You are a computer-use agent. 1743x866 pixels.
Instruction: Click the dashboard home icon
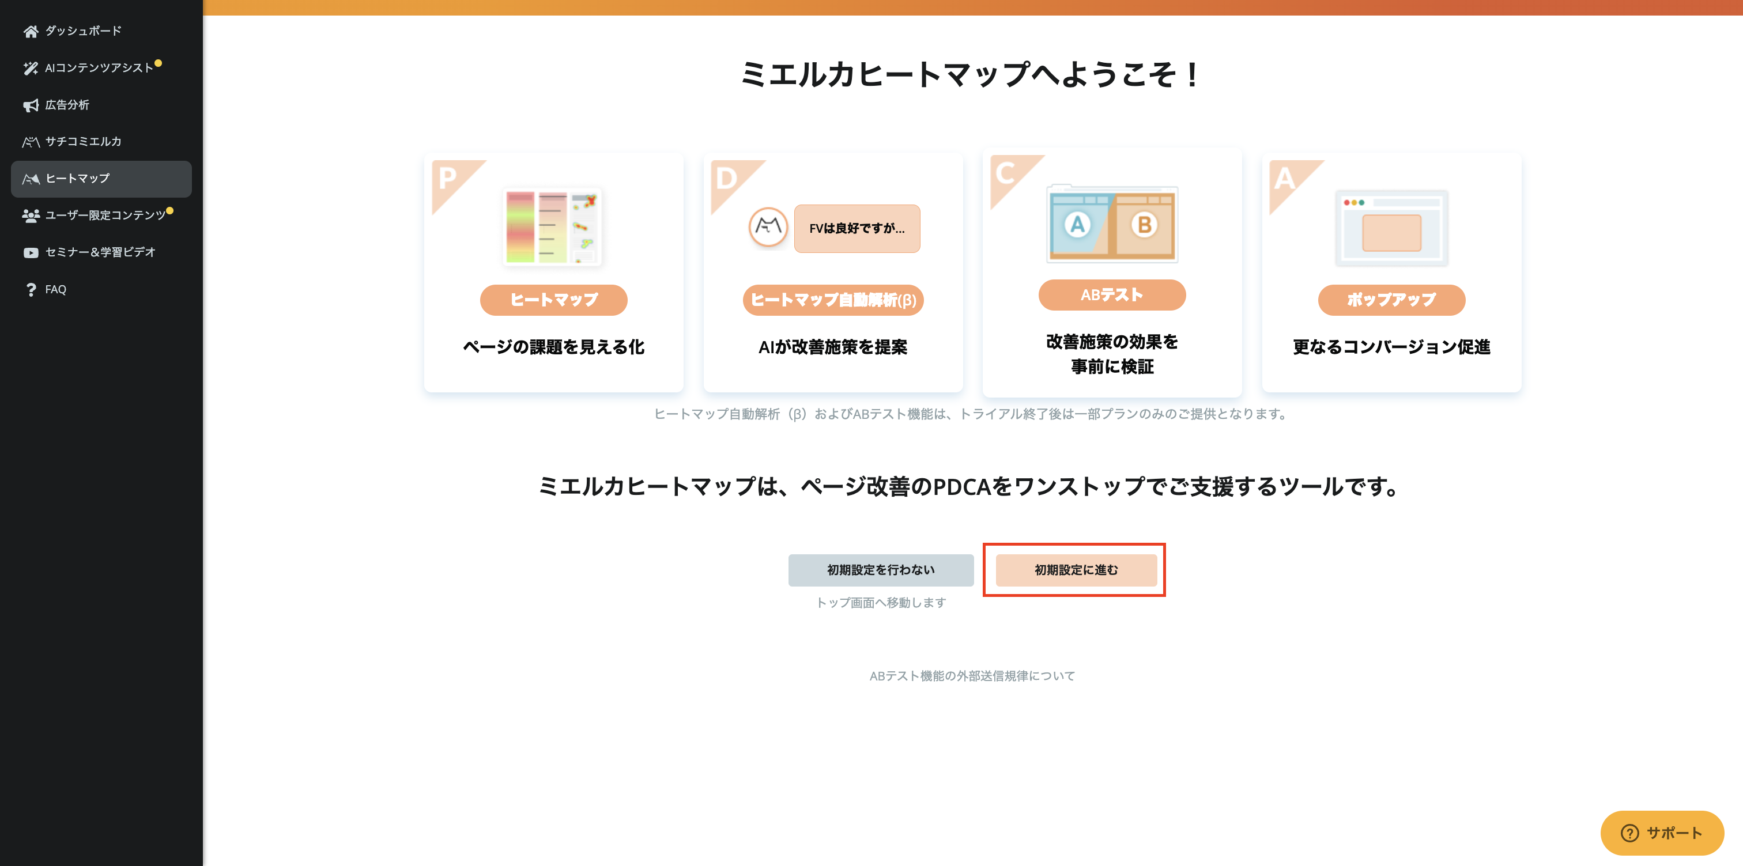pyautogui.click(x=31, y=31)
